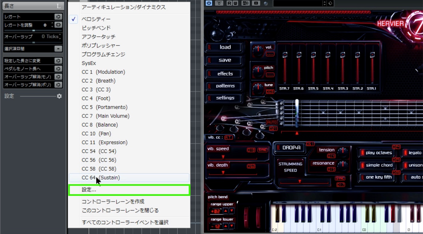Toggle the legato switch
Image resolution: width=423 pixels, height=234 pixels.
click(x=413, y=153)
